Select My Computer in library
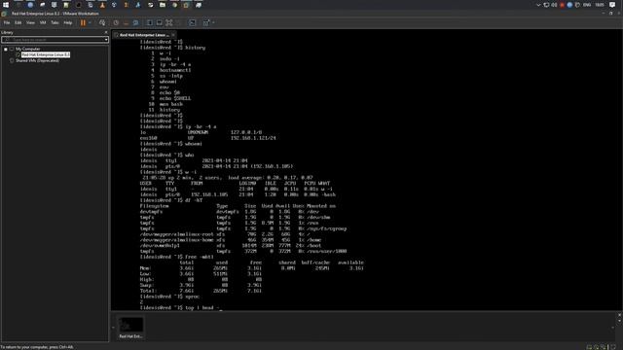The width and height of the screenshot is (623, 350). [27, 49]
